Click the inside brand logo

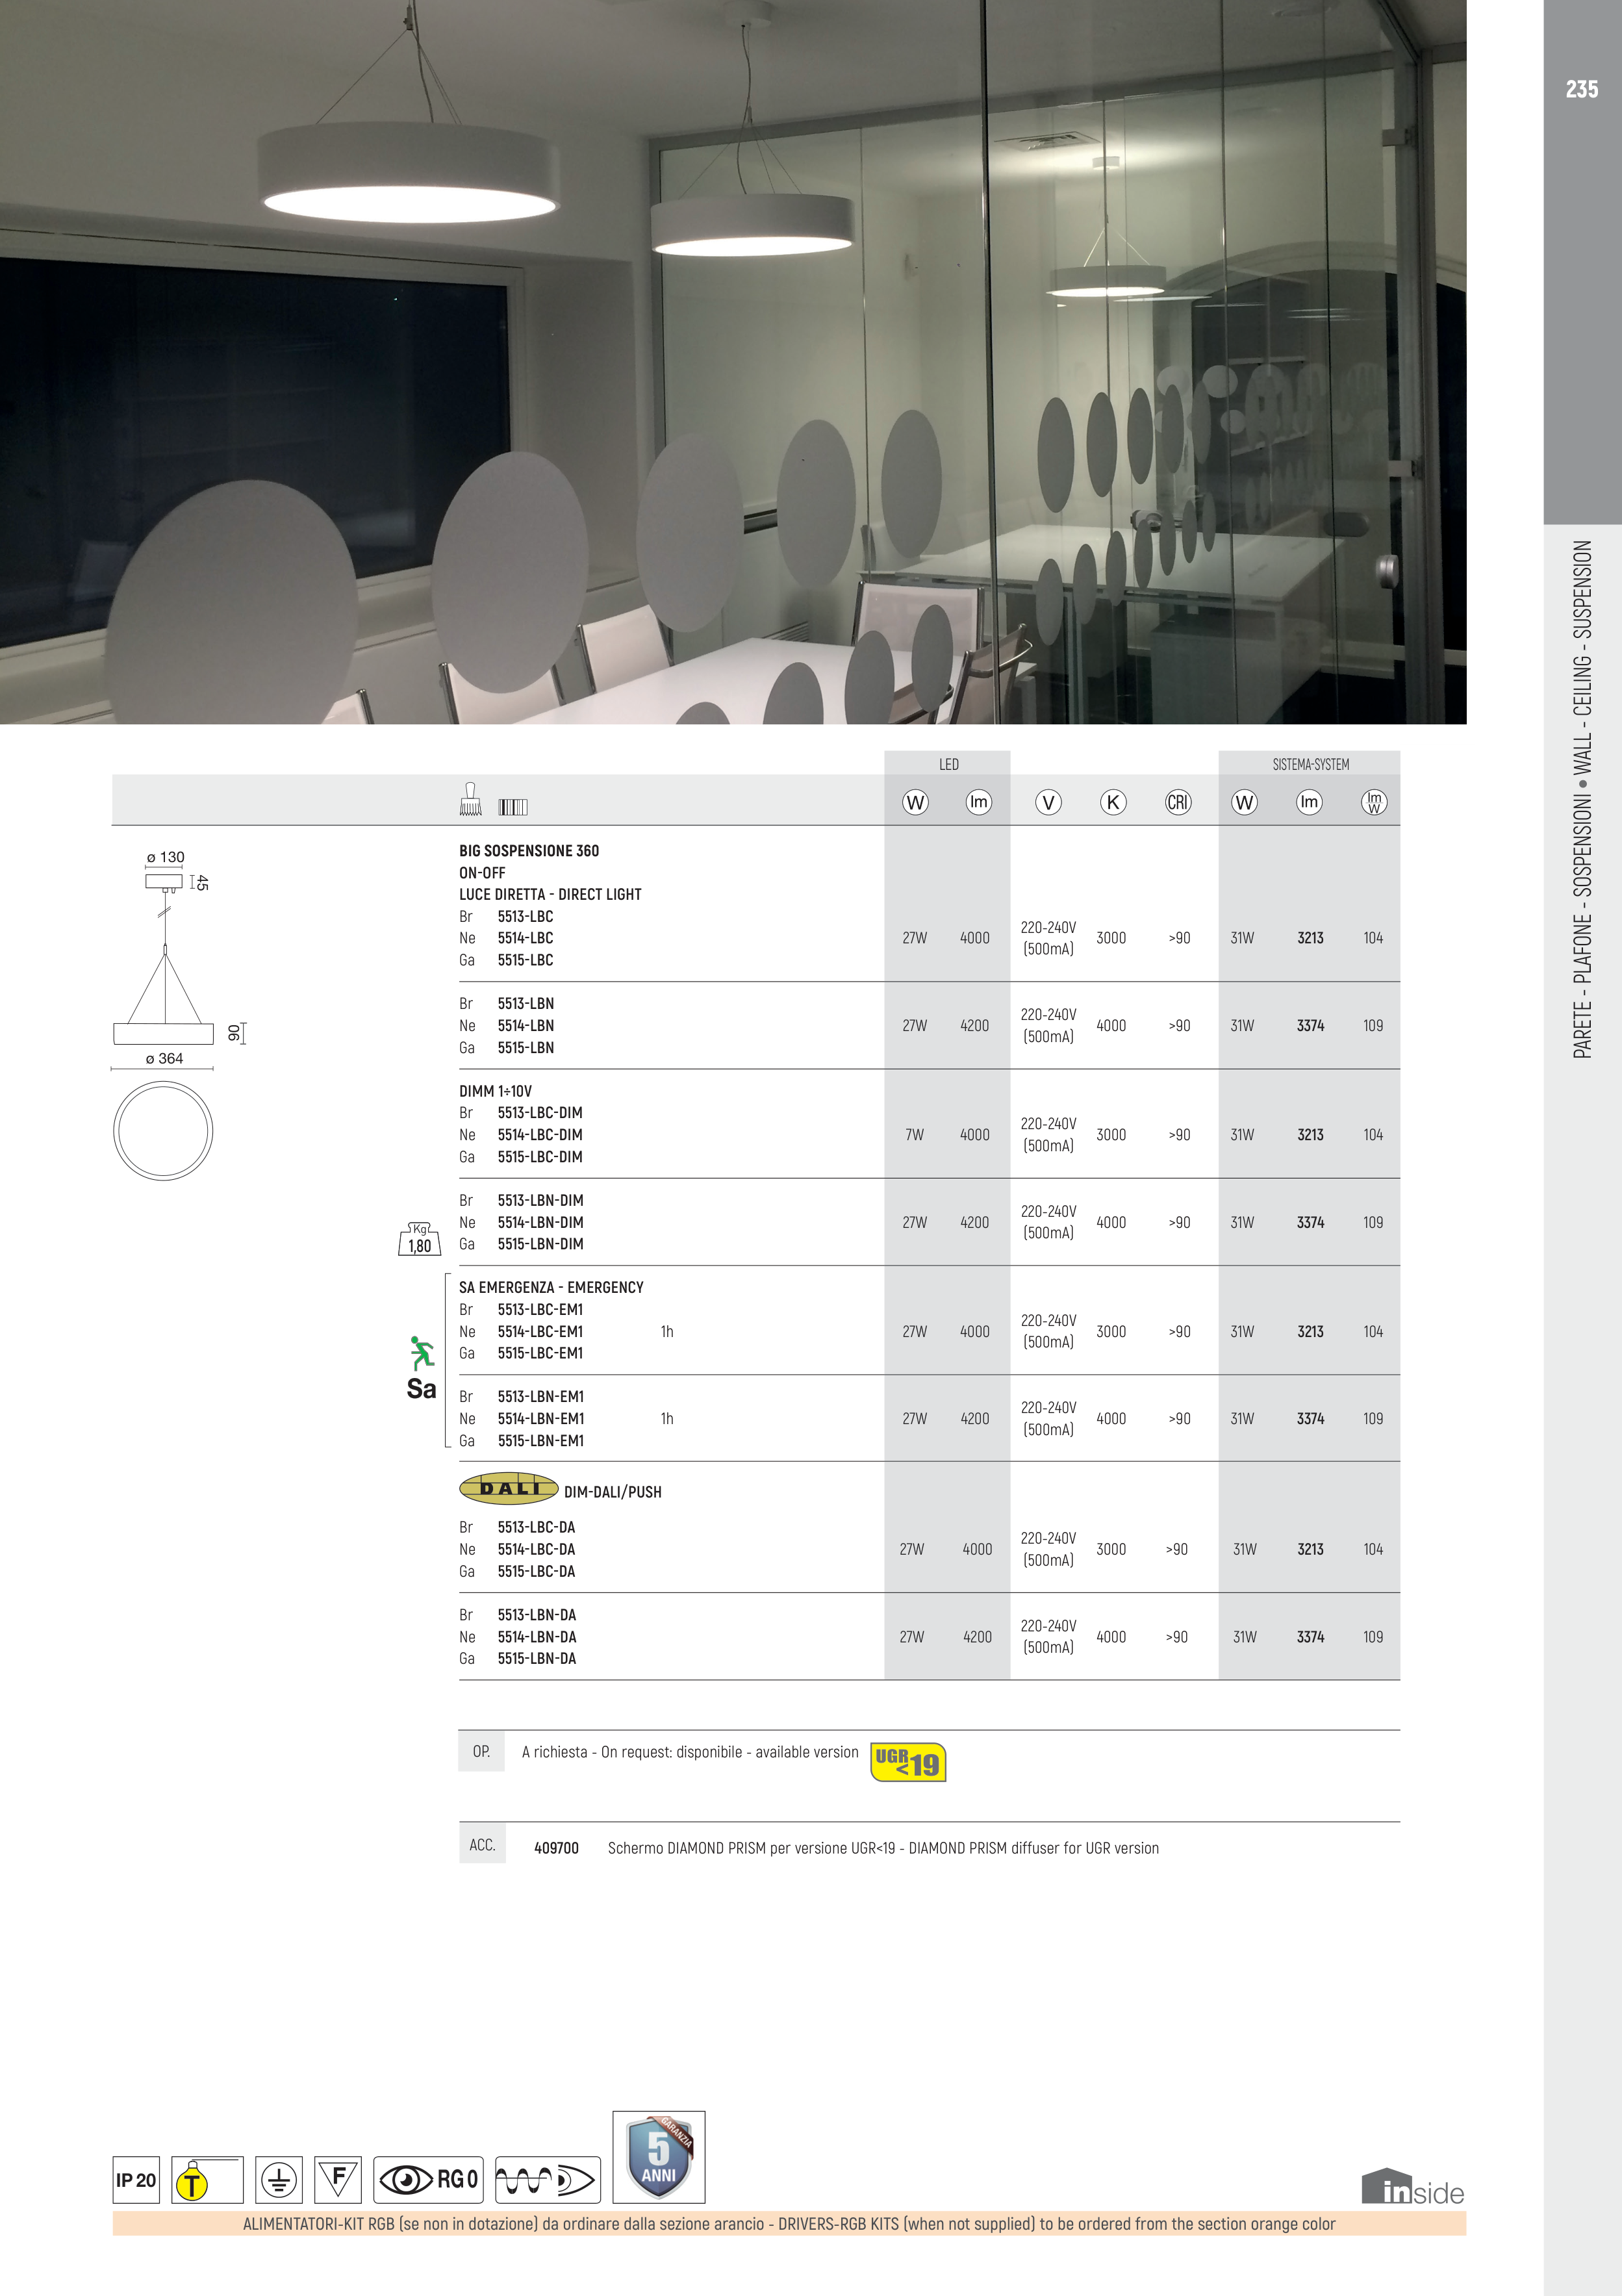point(1411,2187)
